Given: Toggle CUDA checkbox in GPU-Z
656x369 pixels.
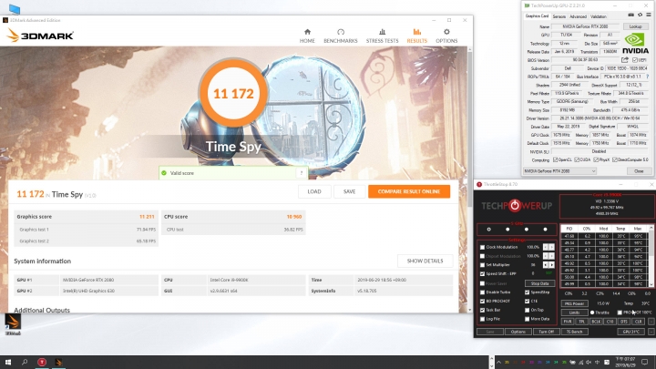Looking at the screenshot, I should click(577, 159).
